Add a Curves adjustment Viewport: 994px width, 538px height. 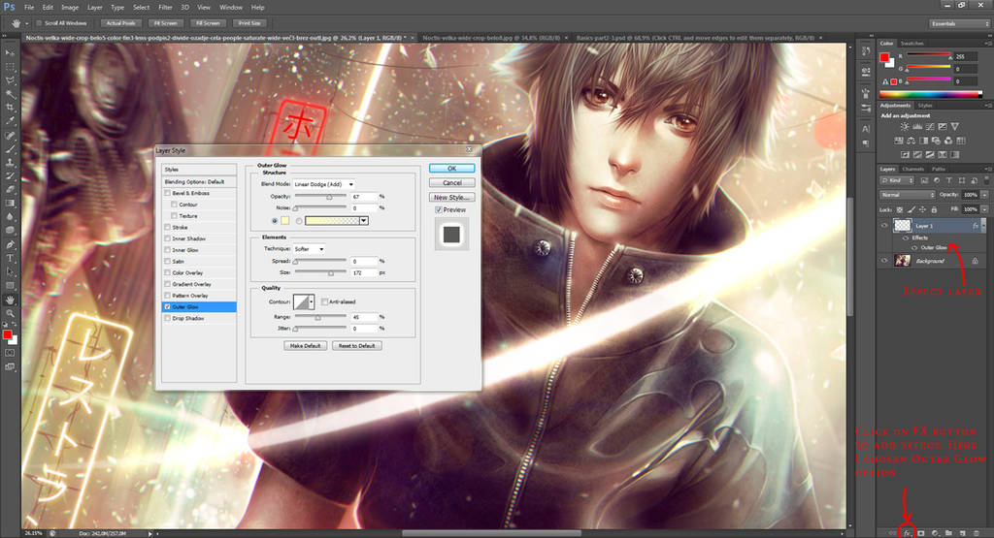point(930,127)
